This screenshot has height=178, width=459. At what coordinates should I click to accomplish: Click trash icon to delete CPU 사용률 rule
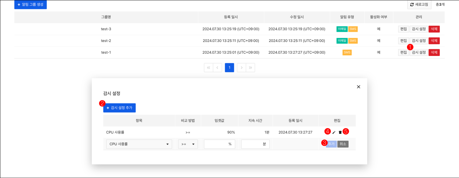tap(340, 132)
